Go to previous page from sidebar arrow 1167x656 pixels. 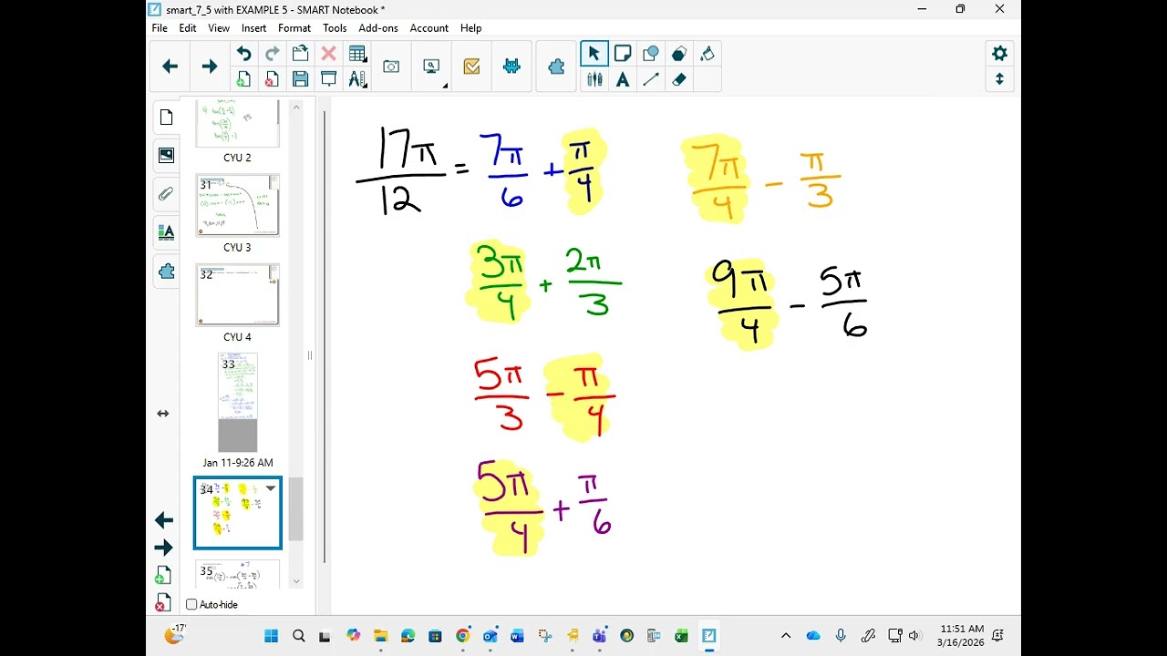(x=164, y=520)
